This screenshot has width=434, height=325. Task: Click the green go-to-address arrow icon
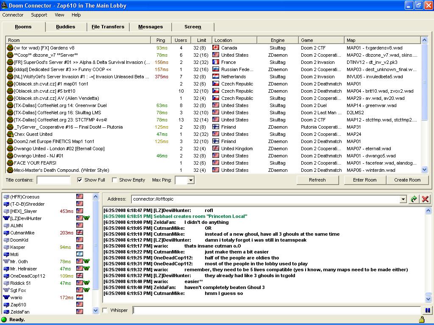click(x=414, y=199)
